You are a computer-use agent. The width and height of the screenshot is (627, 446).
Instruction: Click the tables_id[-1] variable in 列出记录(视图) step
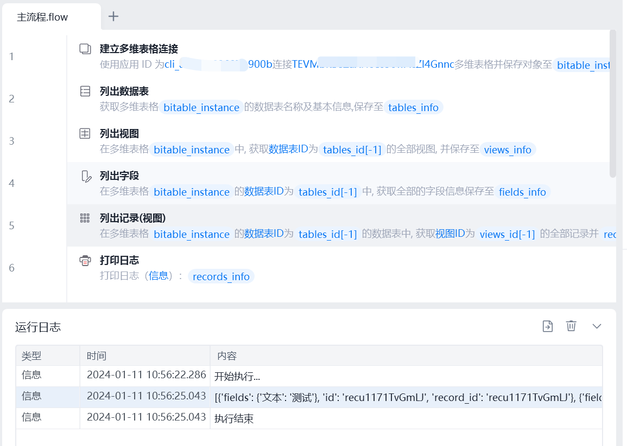(328, 234)
